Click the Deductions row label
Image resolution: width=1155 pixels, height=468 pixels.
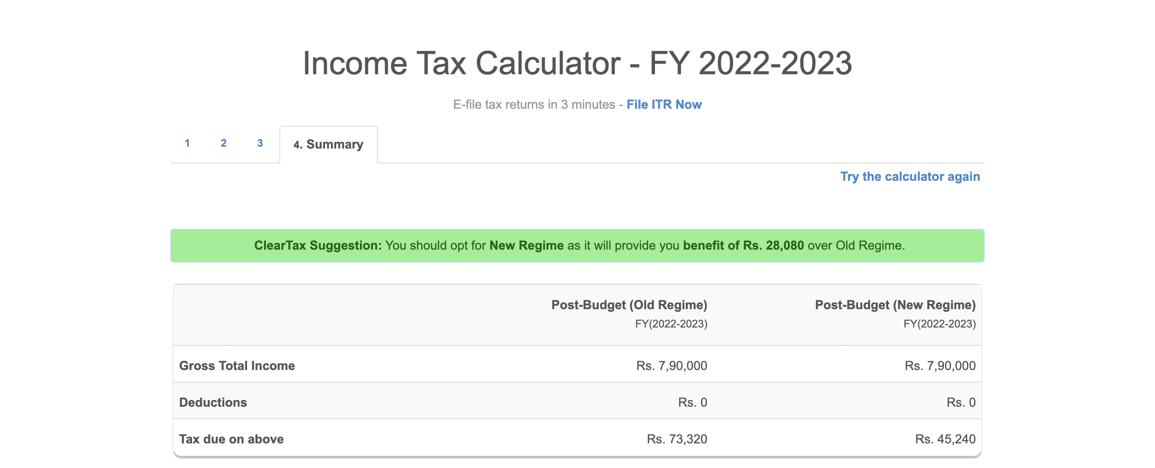tap(213, 403)
